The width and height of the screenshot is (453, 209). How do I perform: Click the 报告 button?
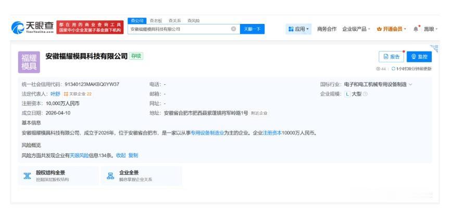[x=391, y=57]
